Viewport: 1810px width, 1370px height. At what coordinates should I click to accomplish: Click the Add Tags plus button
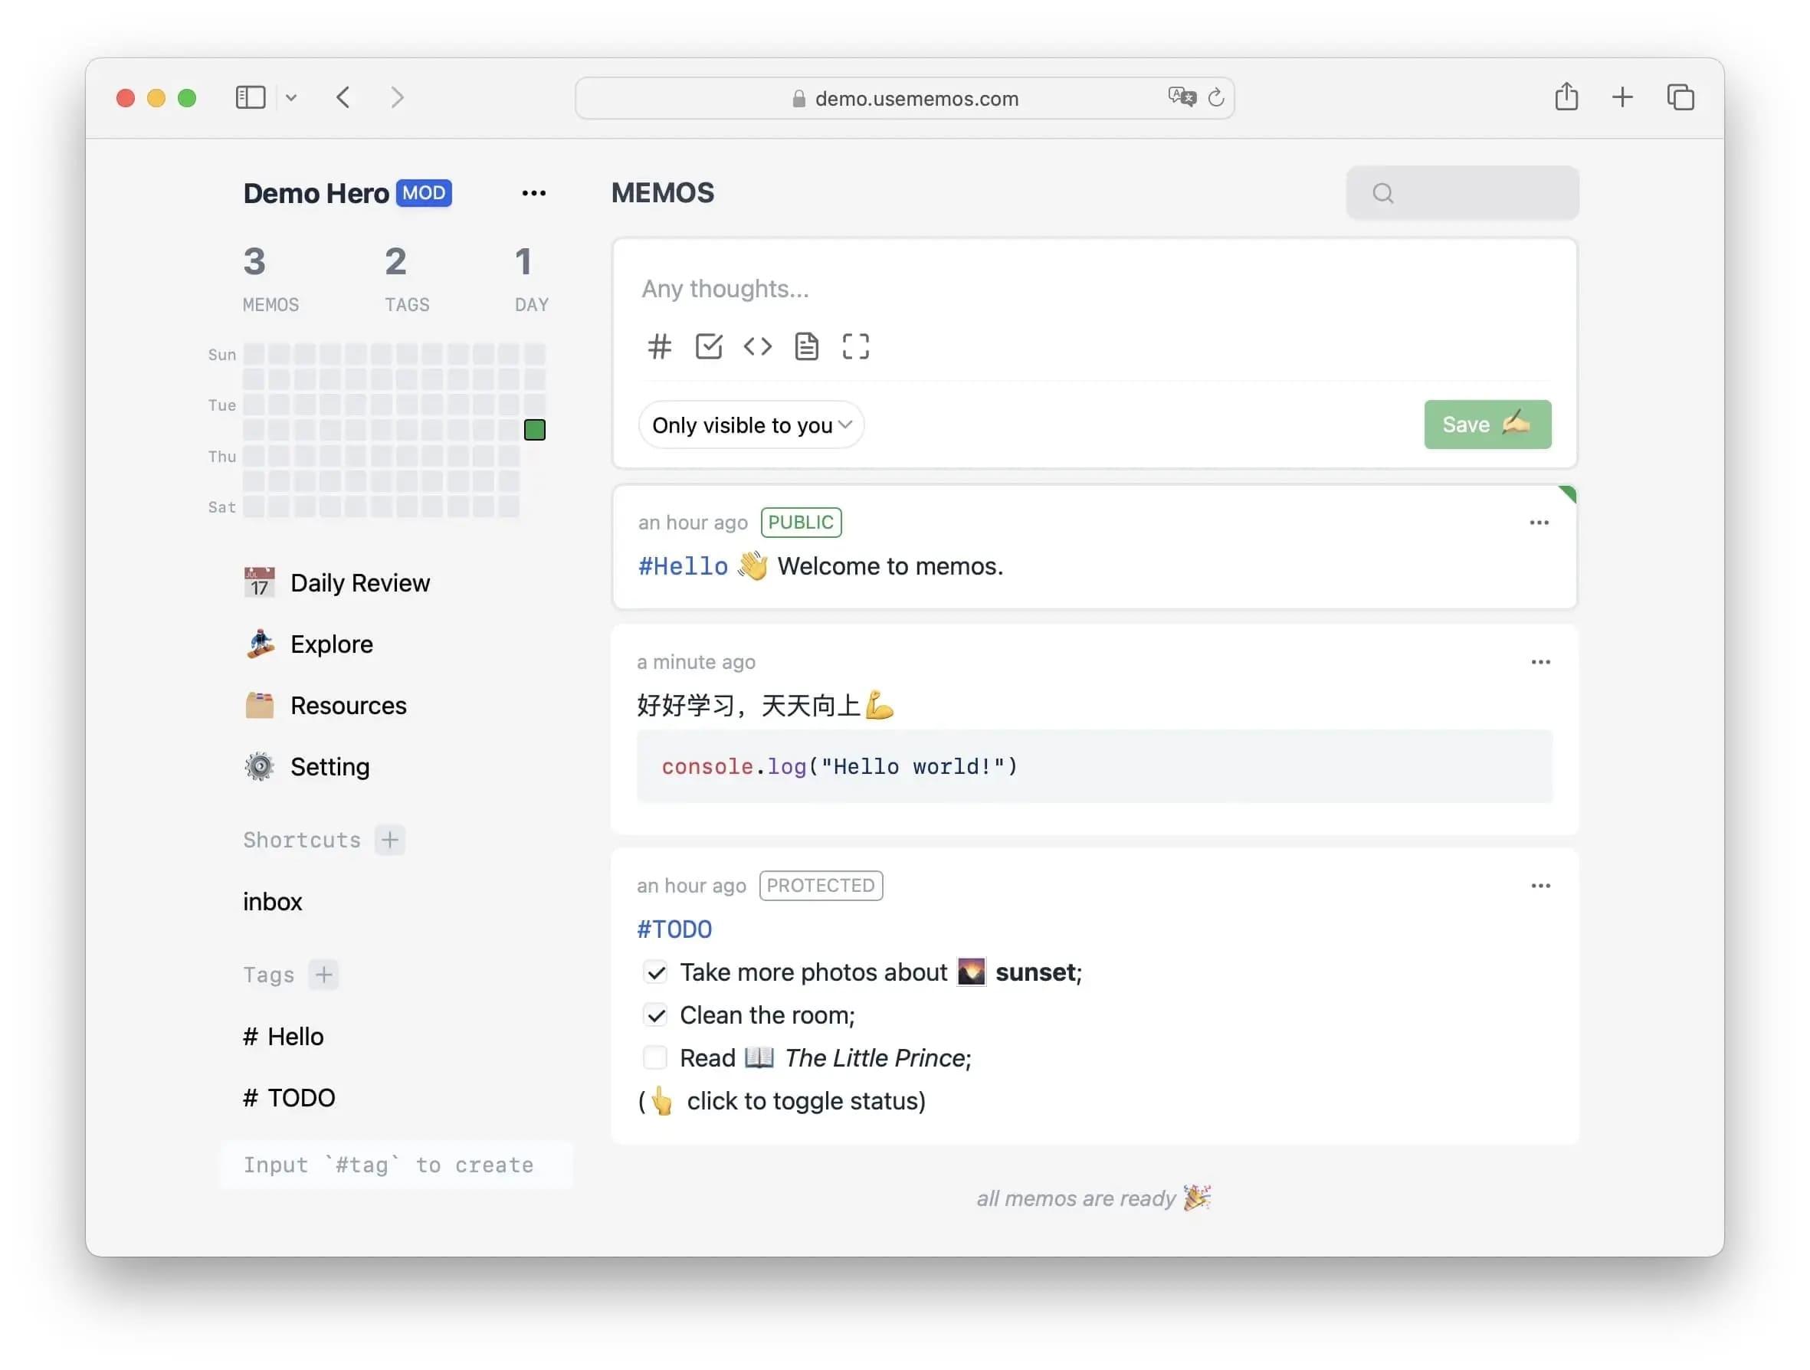pyautogui.click(x=323, y=975)
